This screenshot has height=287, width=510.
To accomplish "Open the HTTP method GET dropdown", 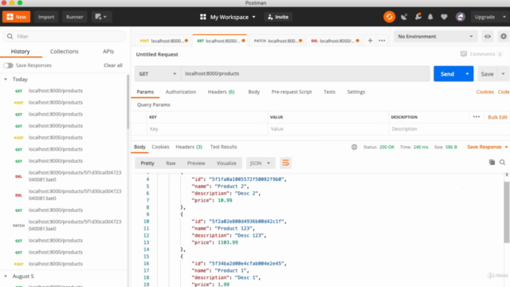I will tap(158, 74).
